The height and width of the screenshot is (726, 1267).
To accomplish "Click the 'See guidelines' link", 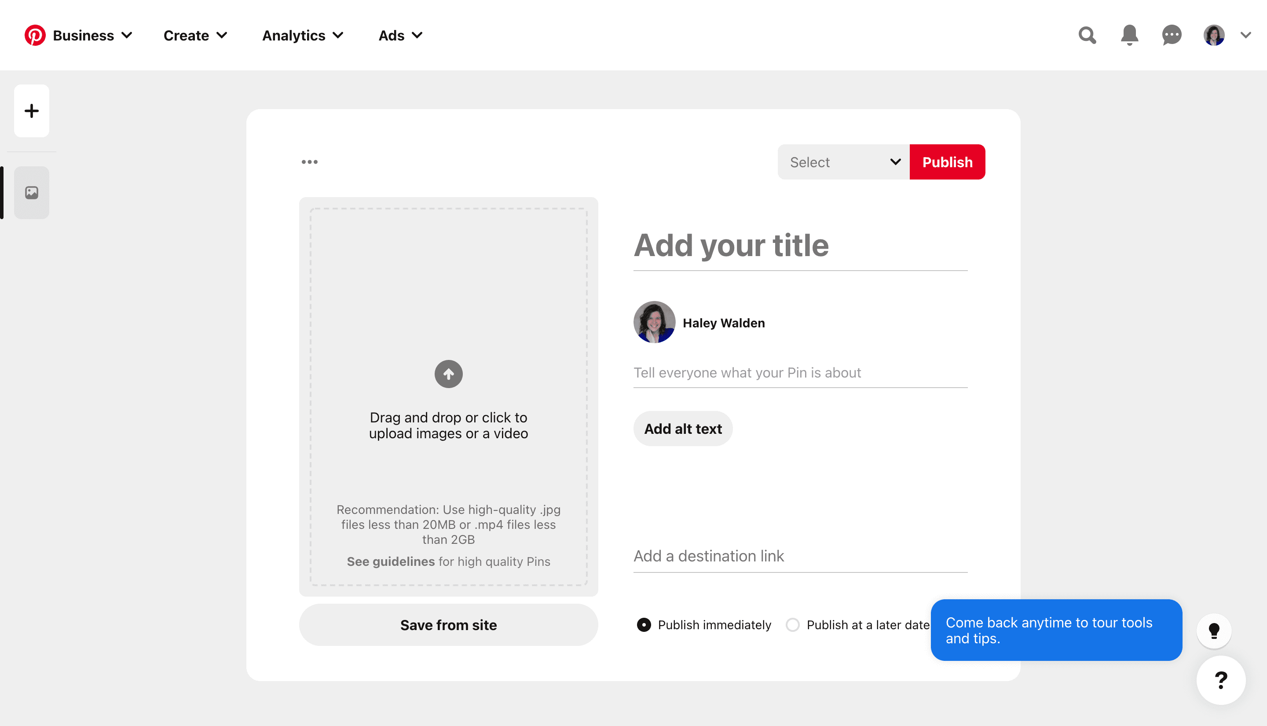I will [391, 561].
